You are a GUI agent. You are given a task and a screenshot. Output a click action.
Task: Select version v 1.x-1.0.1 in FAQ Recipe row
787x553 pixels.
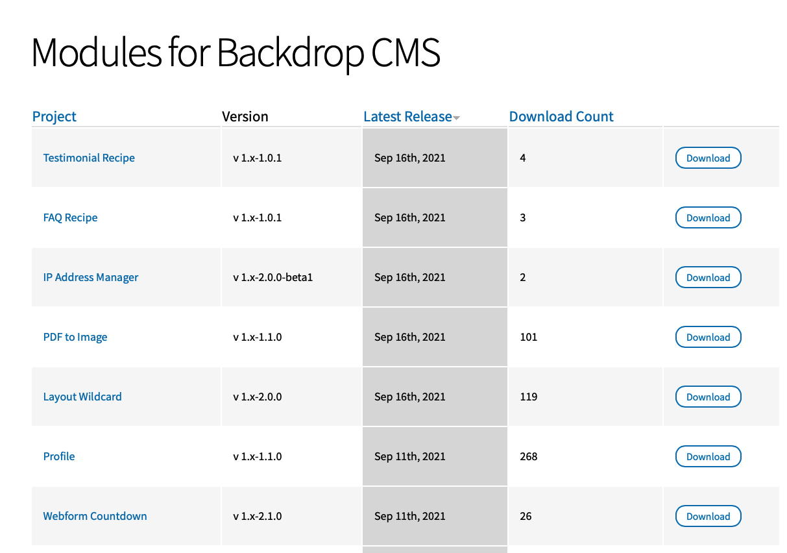(258, 217)
